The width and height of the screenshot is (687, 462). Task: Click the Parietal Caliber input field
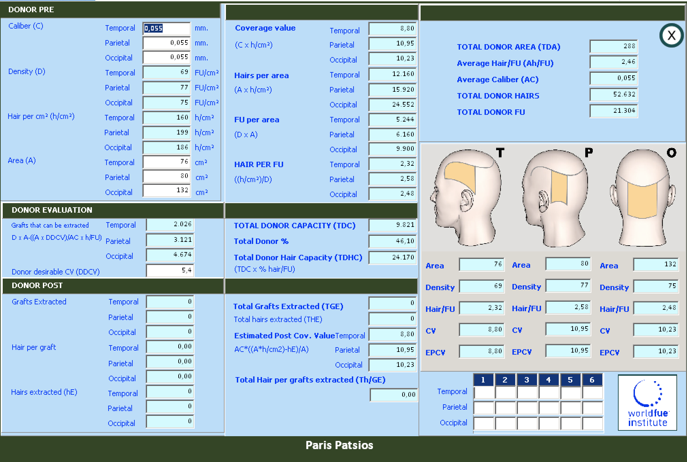(166, 43)
